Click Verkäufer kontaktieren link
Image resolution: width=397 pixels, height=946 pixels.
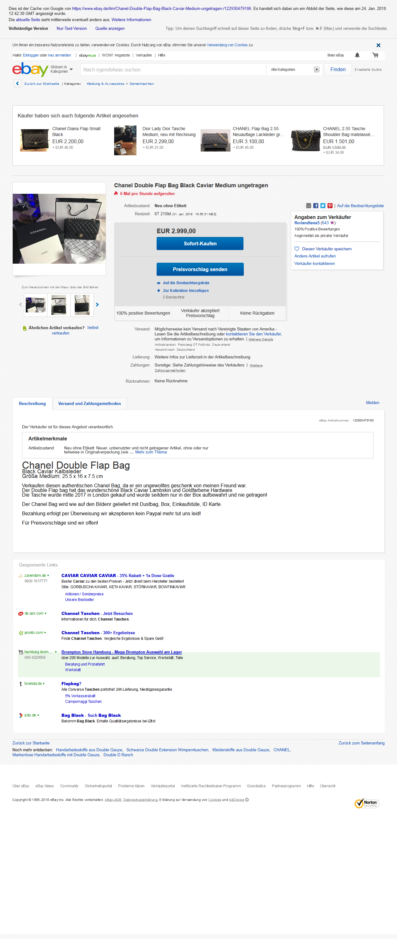314,264
